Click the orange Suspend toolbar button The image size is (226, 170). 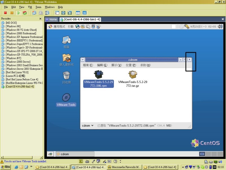(12, 13)
